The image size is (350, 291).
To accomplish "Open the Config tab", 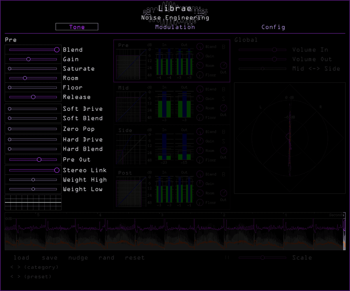I will (x=273, y=27).
